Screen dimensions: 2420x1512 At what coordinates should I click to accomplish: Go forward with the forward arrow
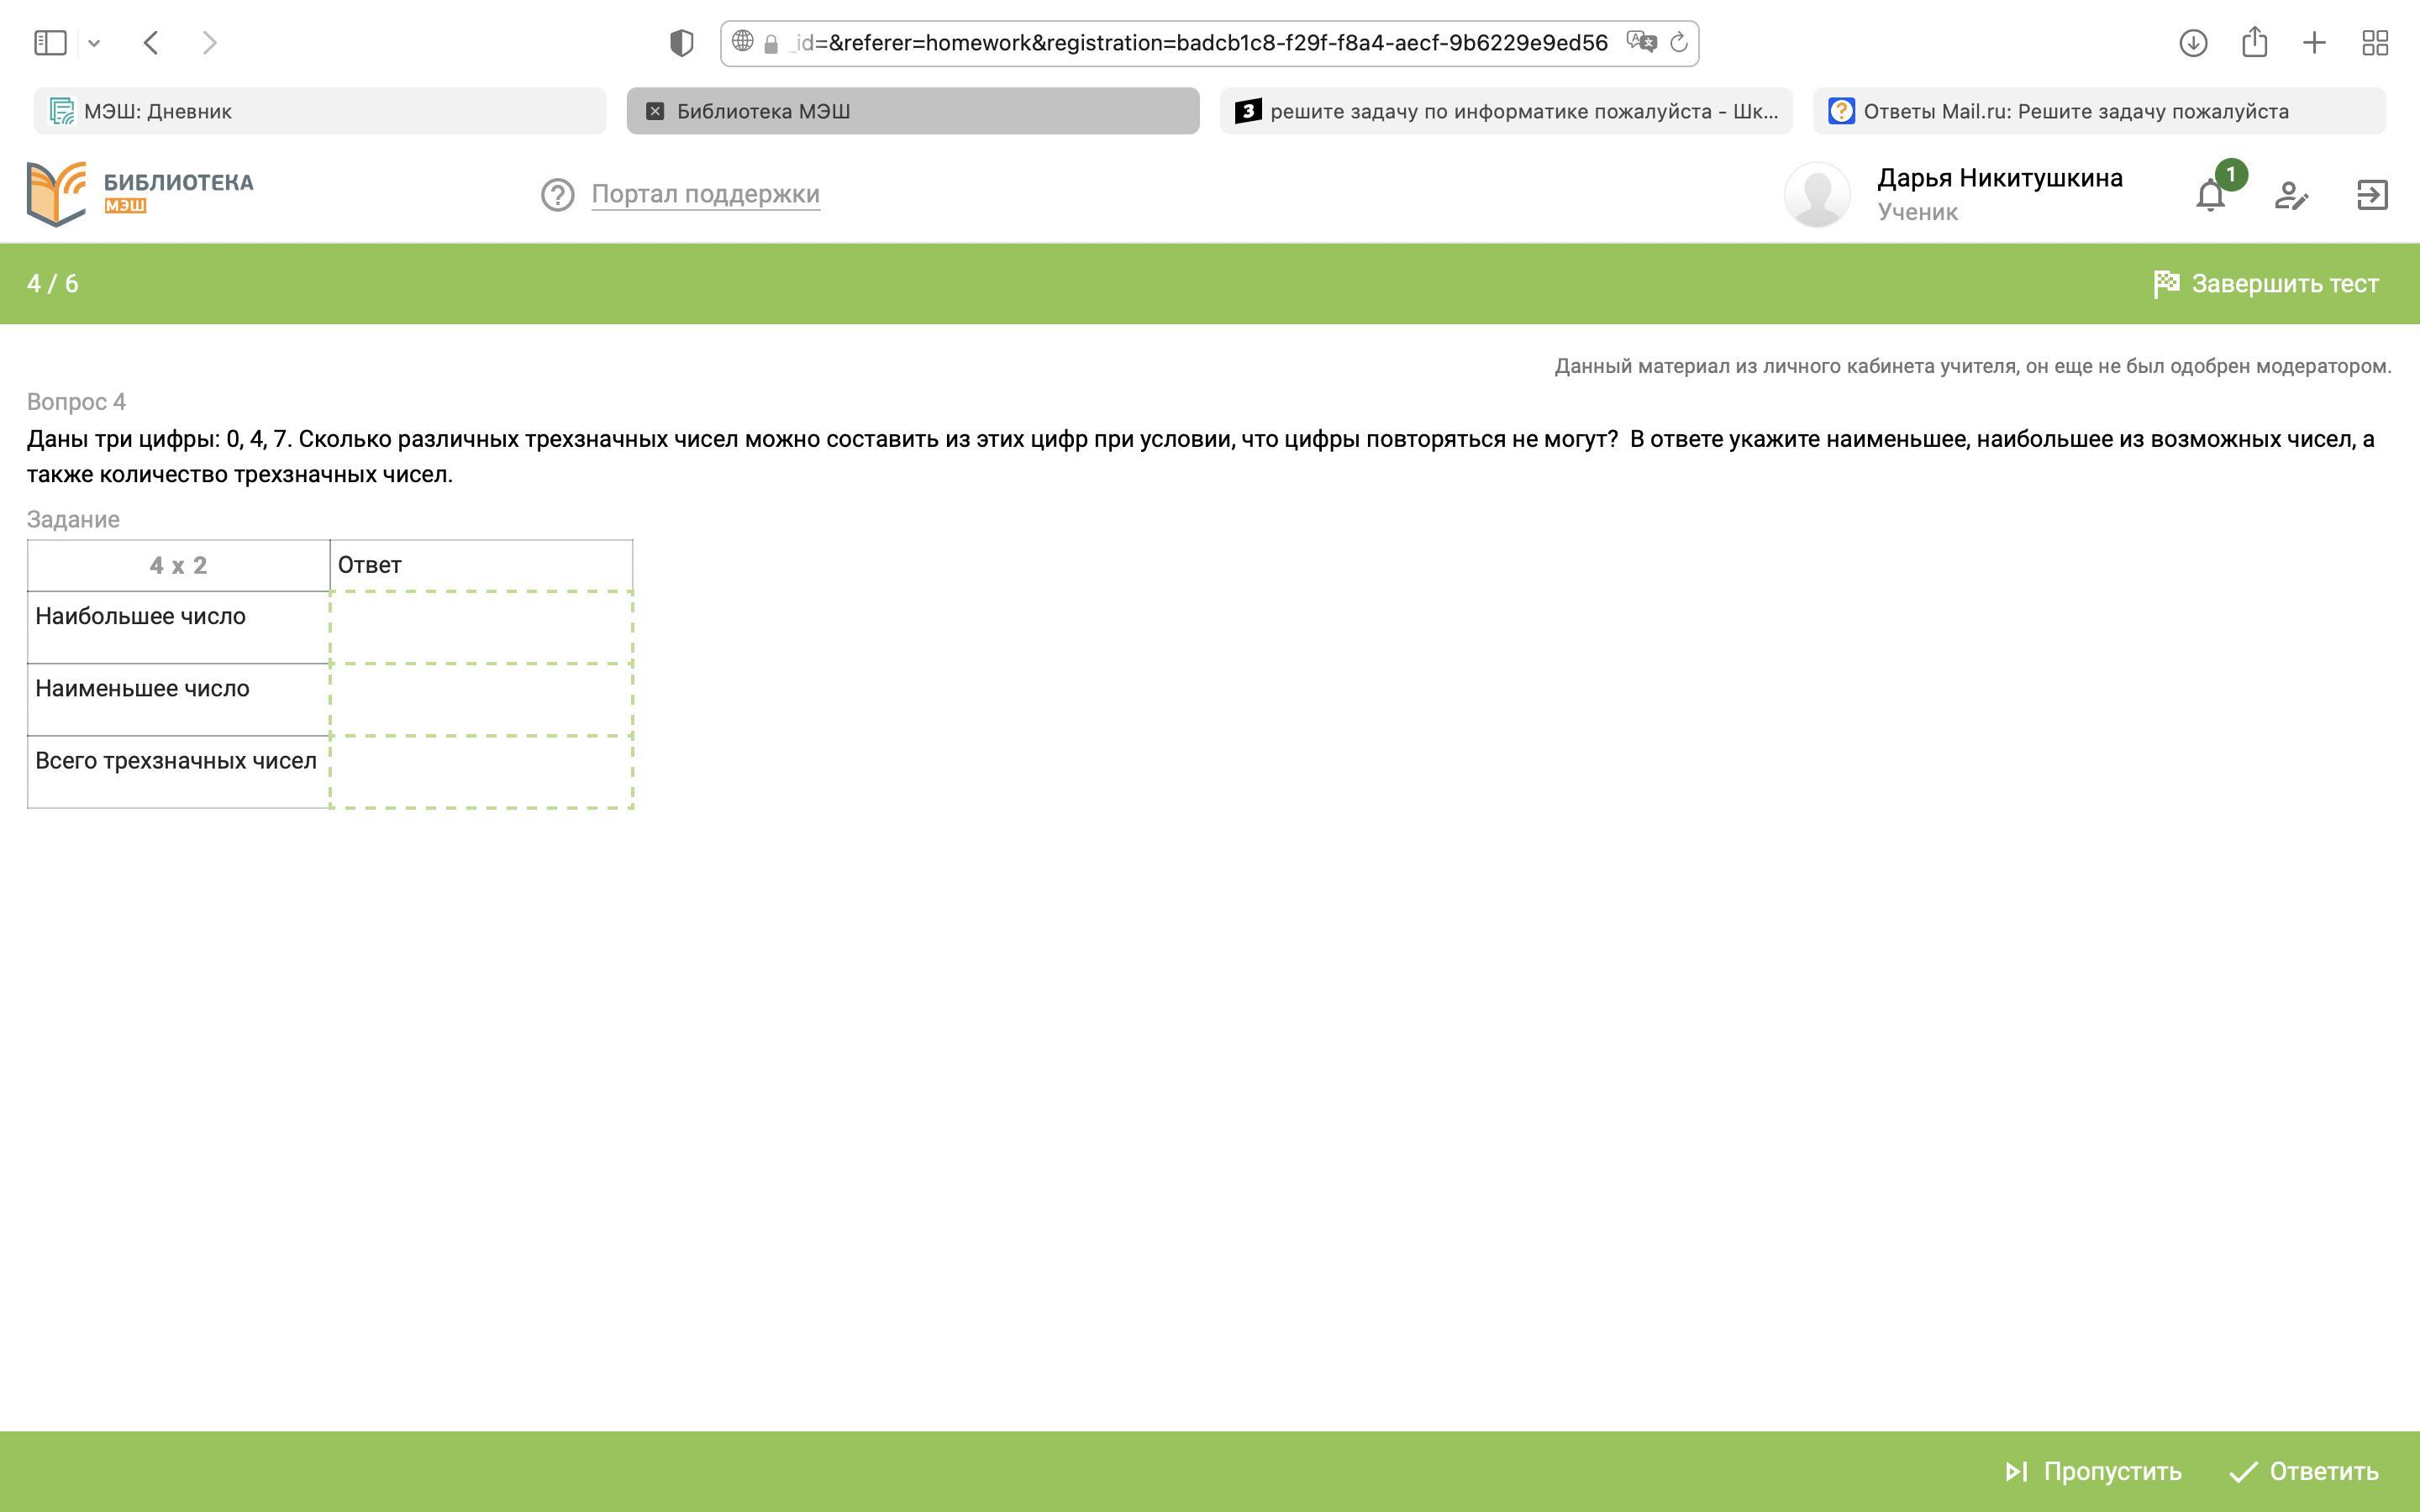tap(209, 43)
